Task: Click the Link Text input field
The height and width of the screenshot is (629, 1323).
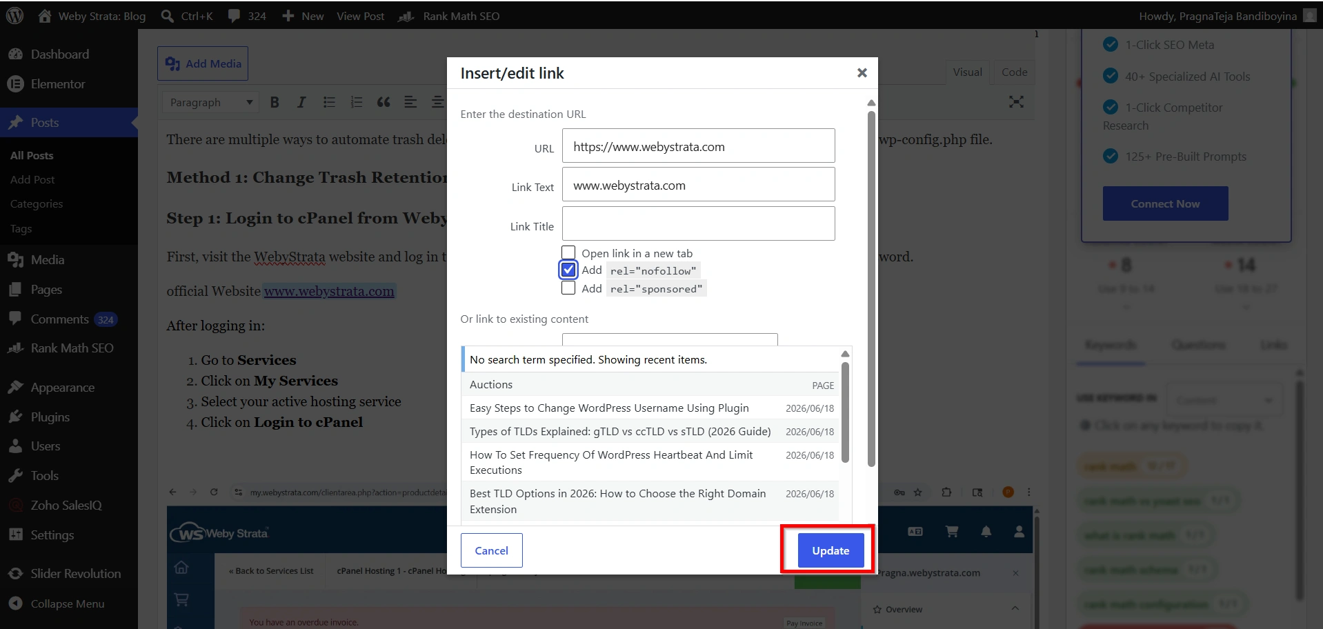Action: pos(698,184)
